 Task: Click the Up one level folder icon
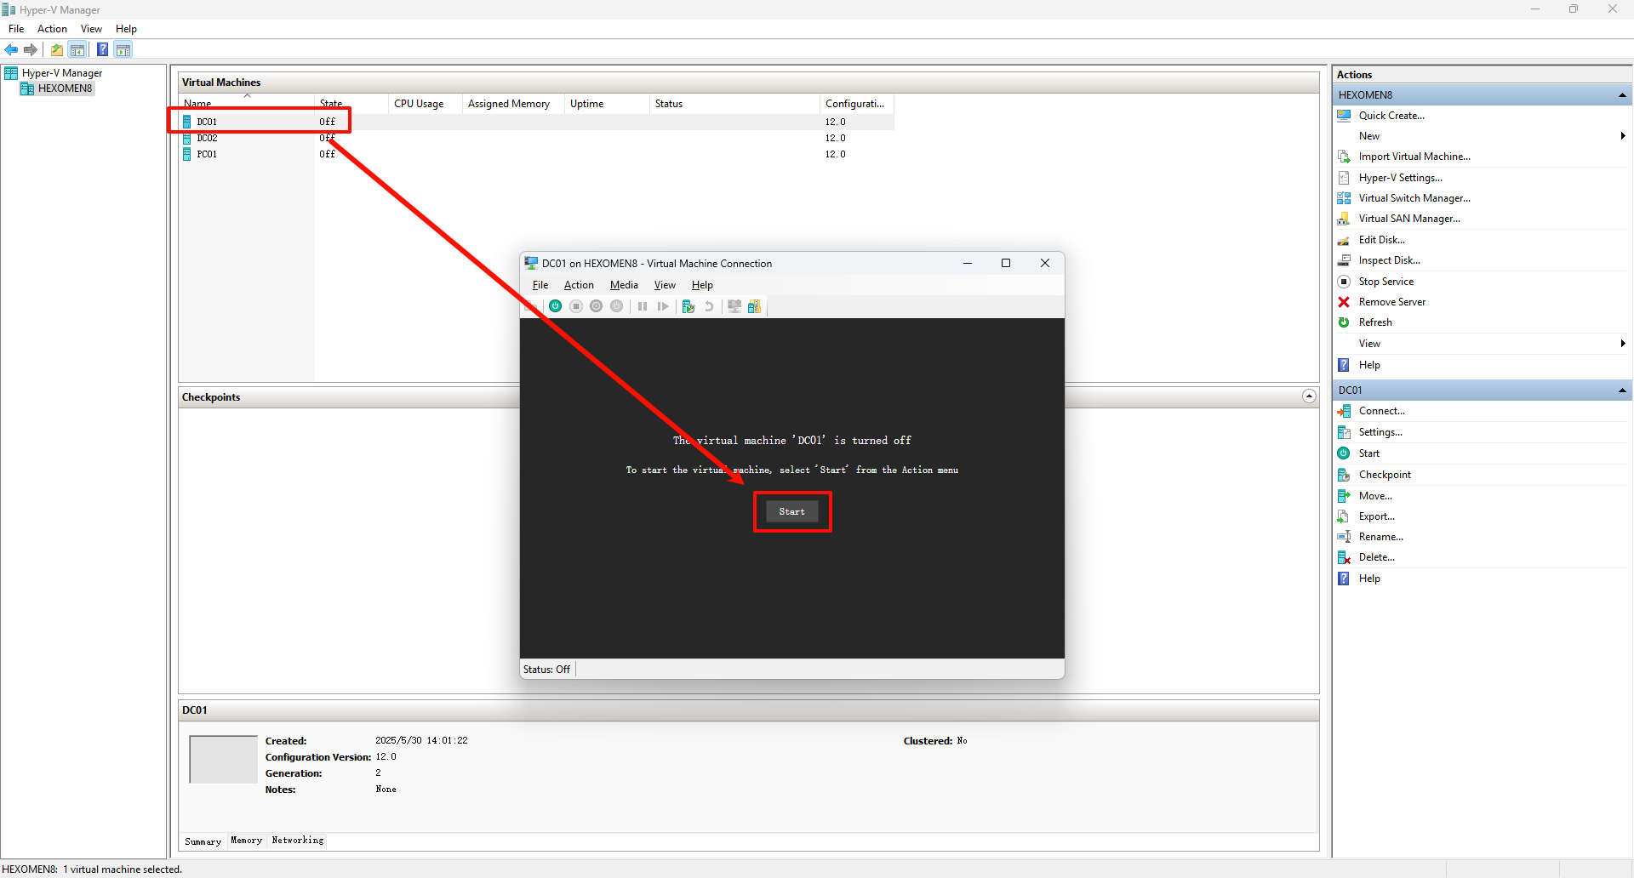[x=57, y=49]
